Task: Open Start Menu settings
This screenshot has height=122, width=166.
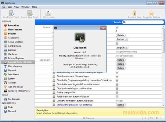Action: [x=13, y=74]
